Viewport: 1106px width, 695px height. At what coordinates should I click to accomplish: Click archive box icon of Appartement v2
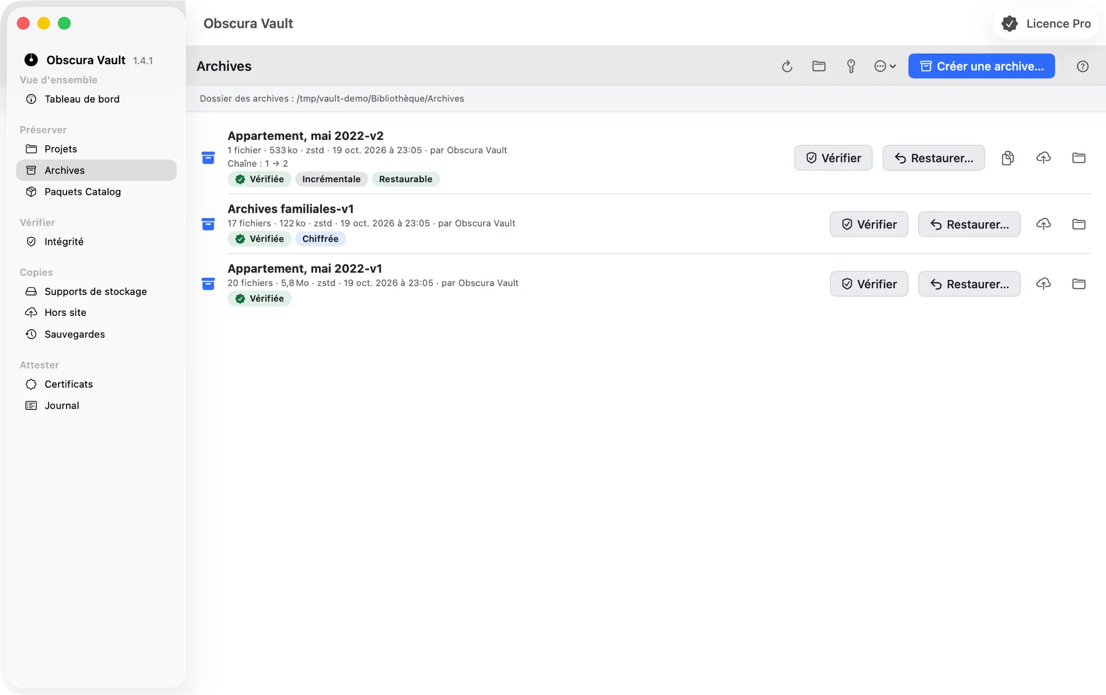(x=208, y=158)
